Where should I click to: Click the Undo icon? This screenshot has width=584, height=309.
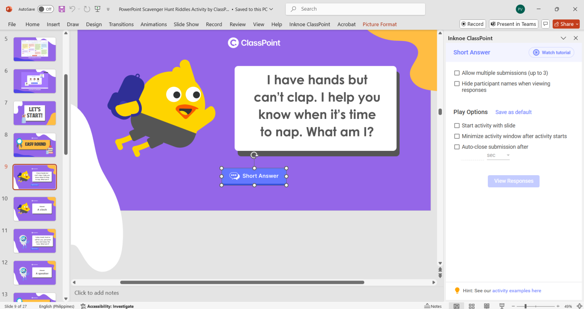click(72, 9)
